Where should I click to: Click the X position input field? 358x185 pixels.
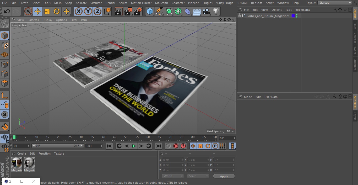click(x=173, y=160)
